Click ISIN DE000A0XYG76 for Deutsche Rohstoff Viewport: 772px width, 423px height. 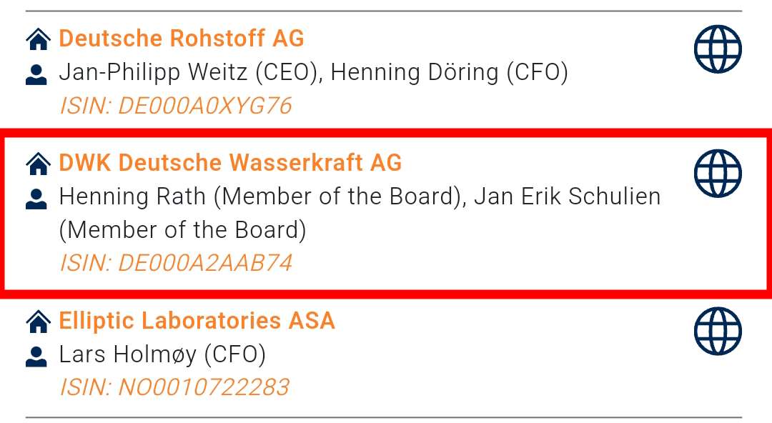point(175,105)
